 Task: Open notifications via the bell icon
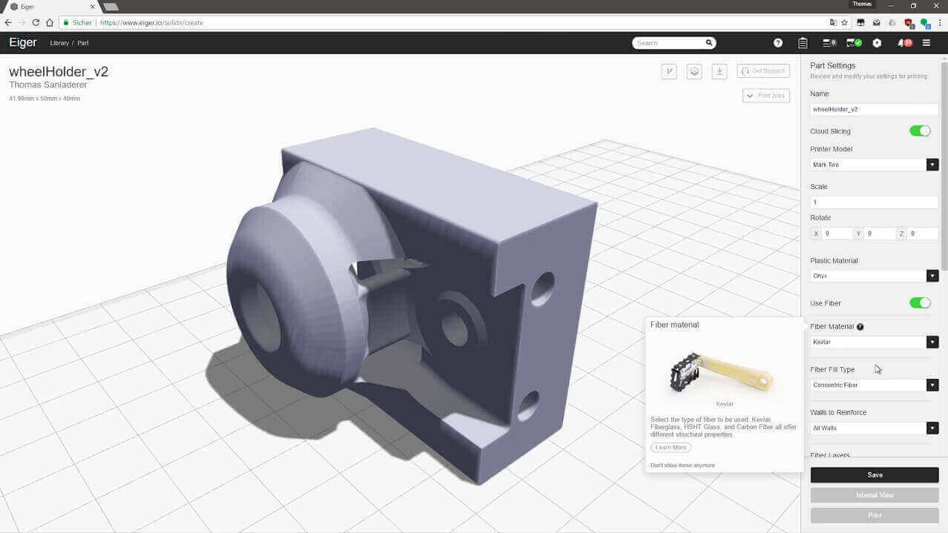pyautogui.click(x=902, y=42)
